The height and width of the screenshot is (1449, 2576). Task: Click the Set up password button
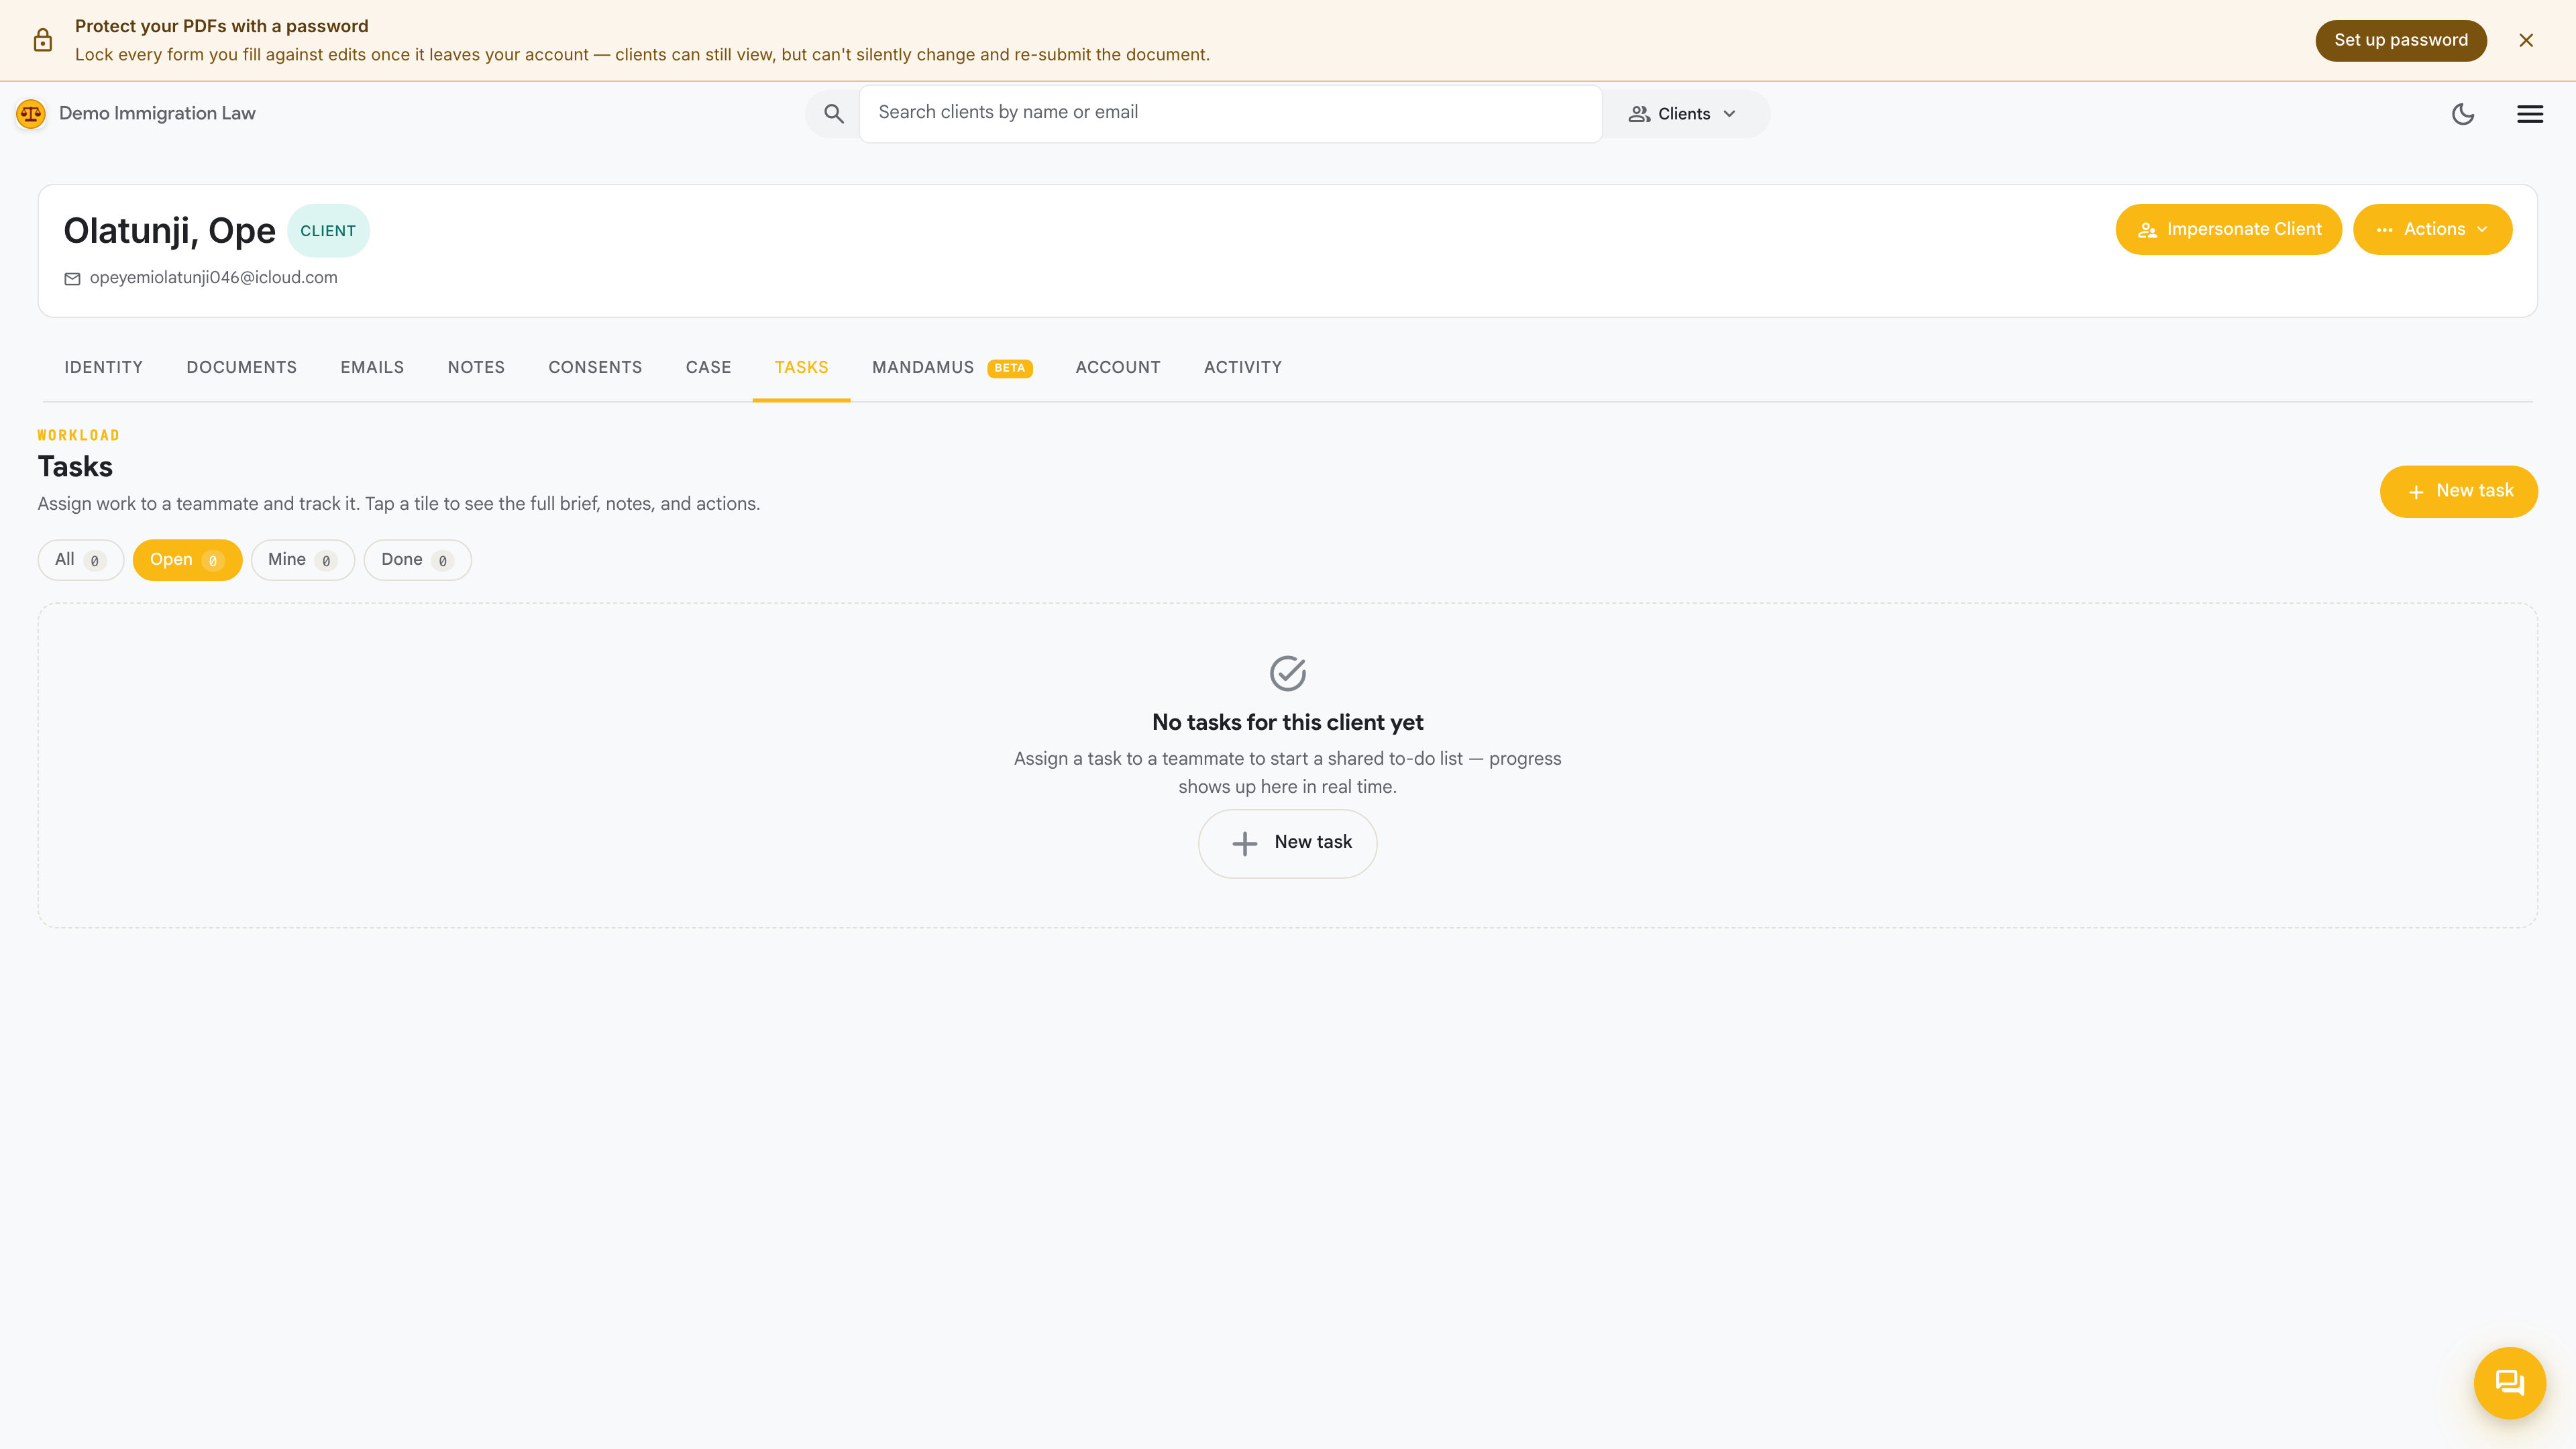coord(2400,40)
